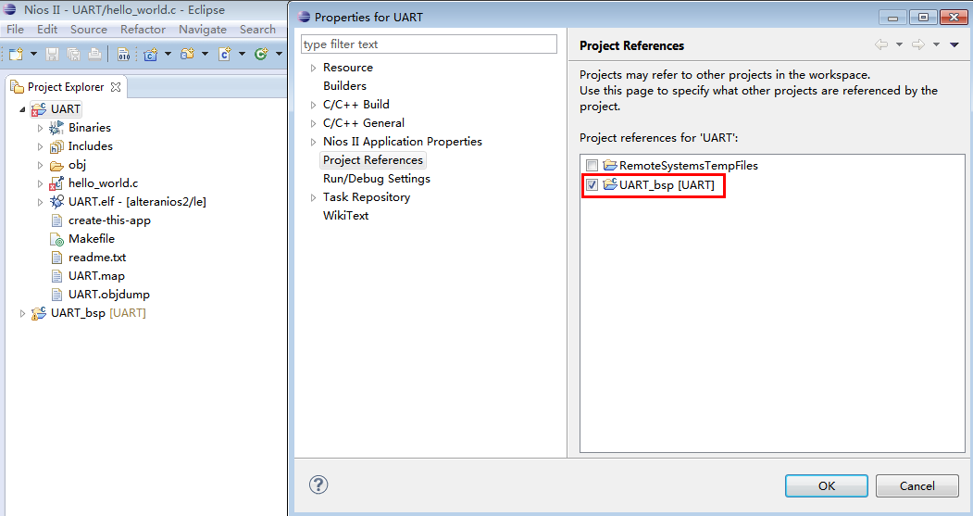Click the OK button
This screenshot has width=973, height=516.
(827, 485)
